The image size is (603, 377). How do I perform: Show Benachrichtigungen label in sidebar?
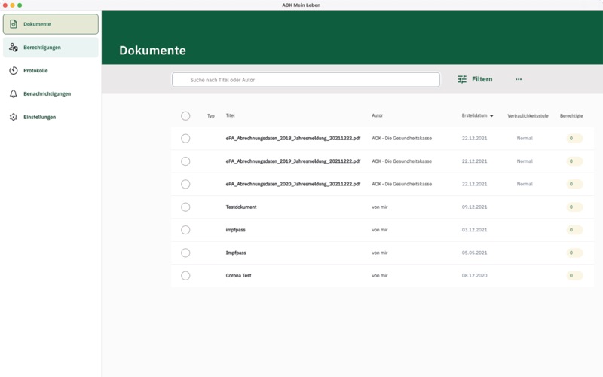[x=47, y=93]
